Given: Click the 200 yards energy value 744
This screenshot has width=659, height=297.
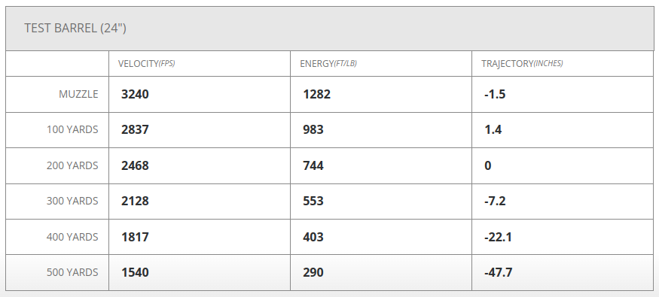Looking at the screenshot, I should tap(313, 165).
